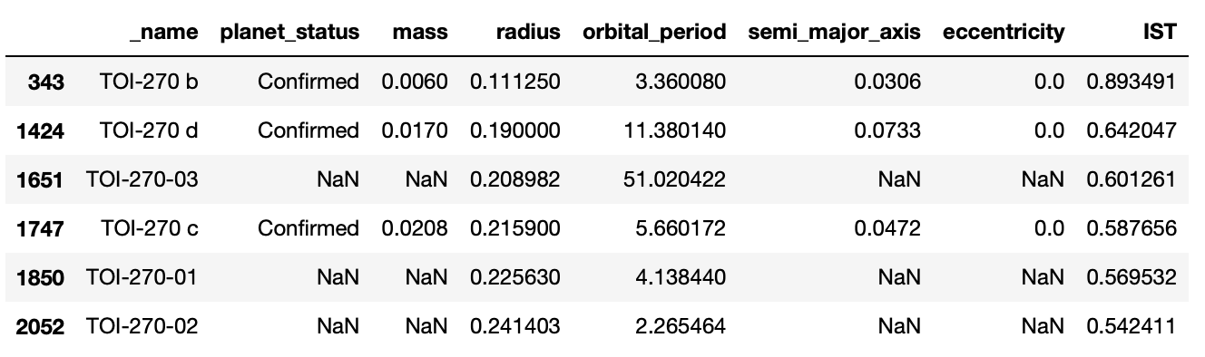The image size is (1205, 357).
Task: Click the IST value 0.893491
Action: click(1132, 82)
